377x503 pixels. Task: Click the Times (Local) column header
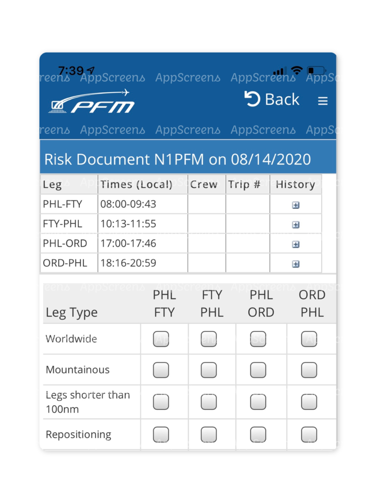click(143, 184)
